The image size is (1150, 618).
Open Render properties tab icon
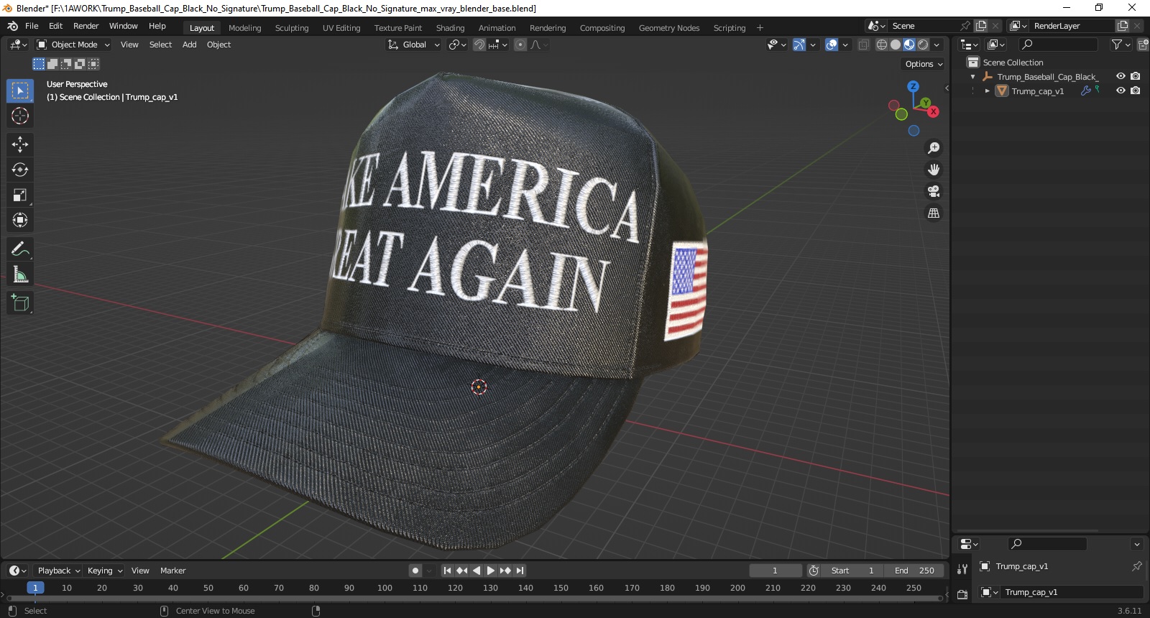pyautogui.click(x=962, y=594)
